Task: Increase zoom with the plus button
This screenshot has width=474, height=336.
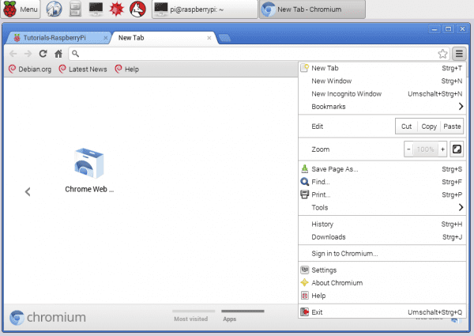Action: coord(443,149)
